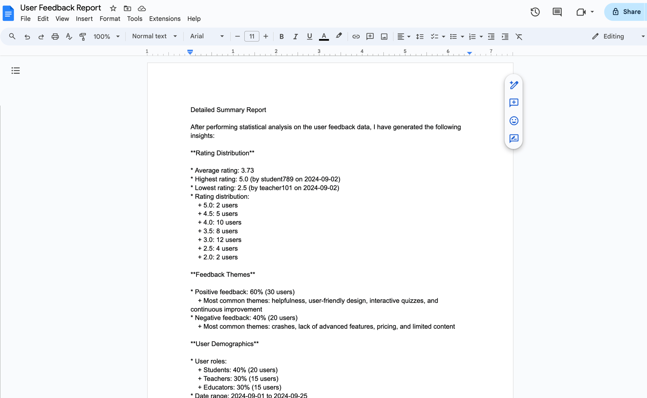Image resolution: width=647 pixels, height=398 pixels.
Task: Add a comment from the side panel
Action: [514, 103]
